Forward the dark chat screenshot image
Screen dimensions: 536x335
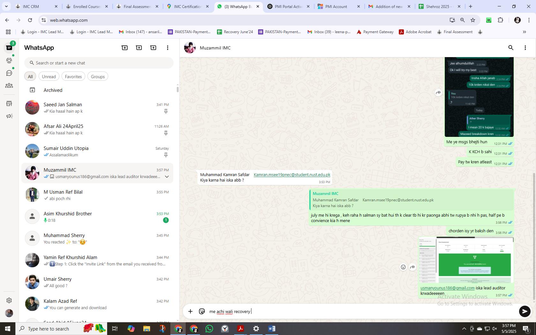click(x=438, y=93)
